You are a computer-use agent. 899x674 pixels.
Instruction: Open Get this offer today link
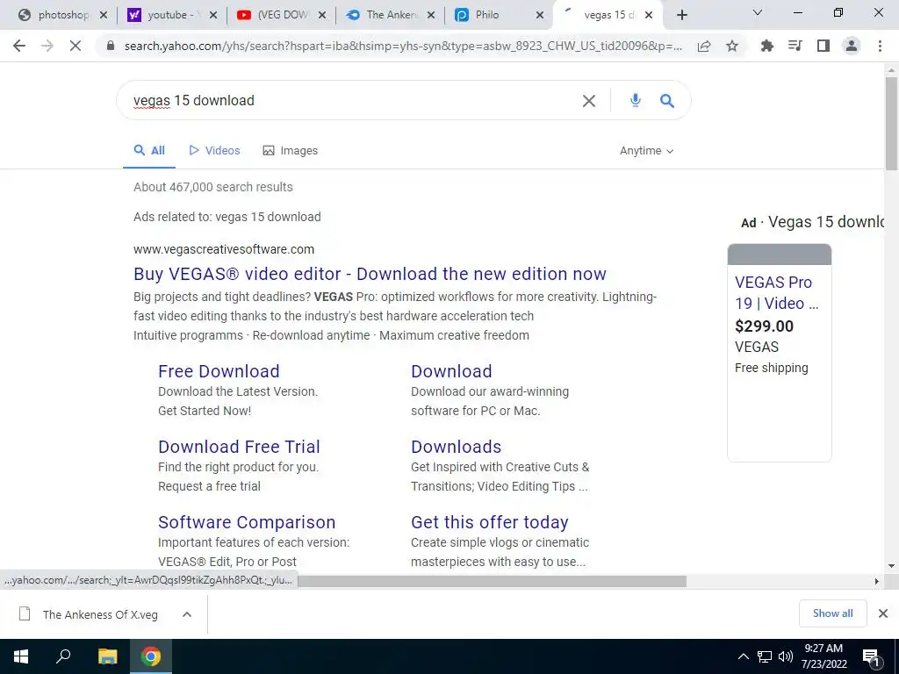(490, 523)
